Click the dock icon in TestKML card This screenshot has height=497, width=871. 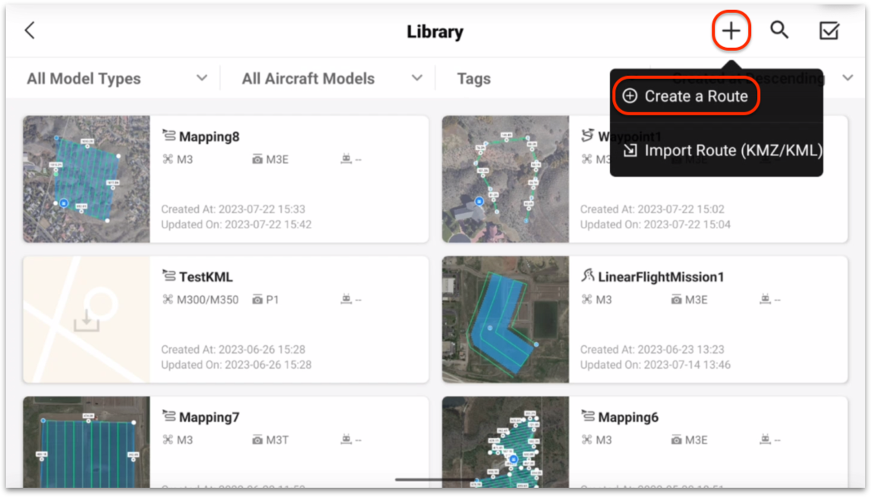tap(346, 299)
